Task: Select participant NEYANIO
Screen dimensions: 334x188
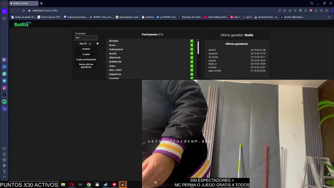Action: pos(114,41)
